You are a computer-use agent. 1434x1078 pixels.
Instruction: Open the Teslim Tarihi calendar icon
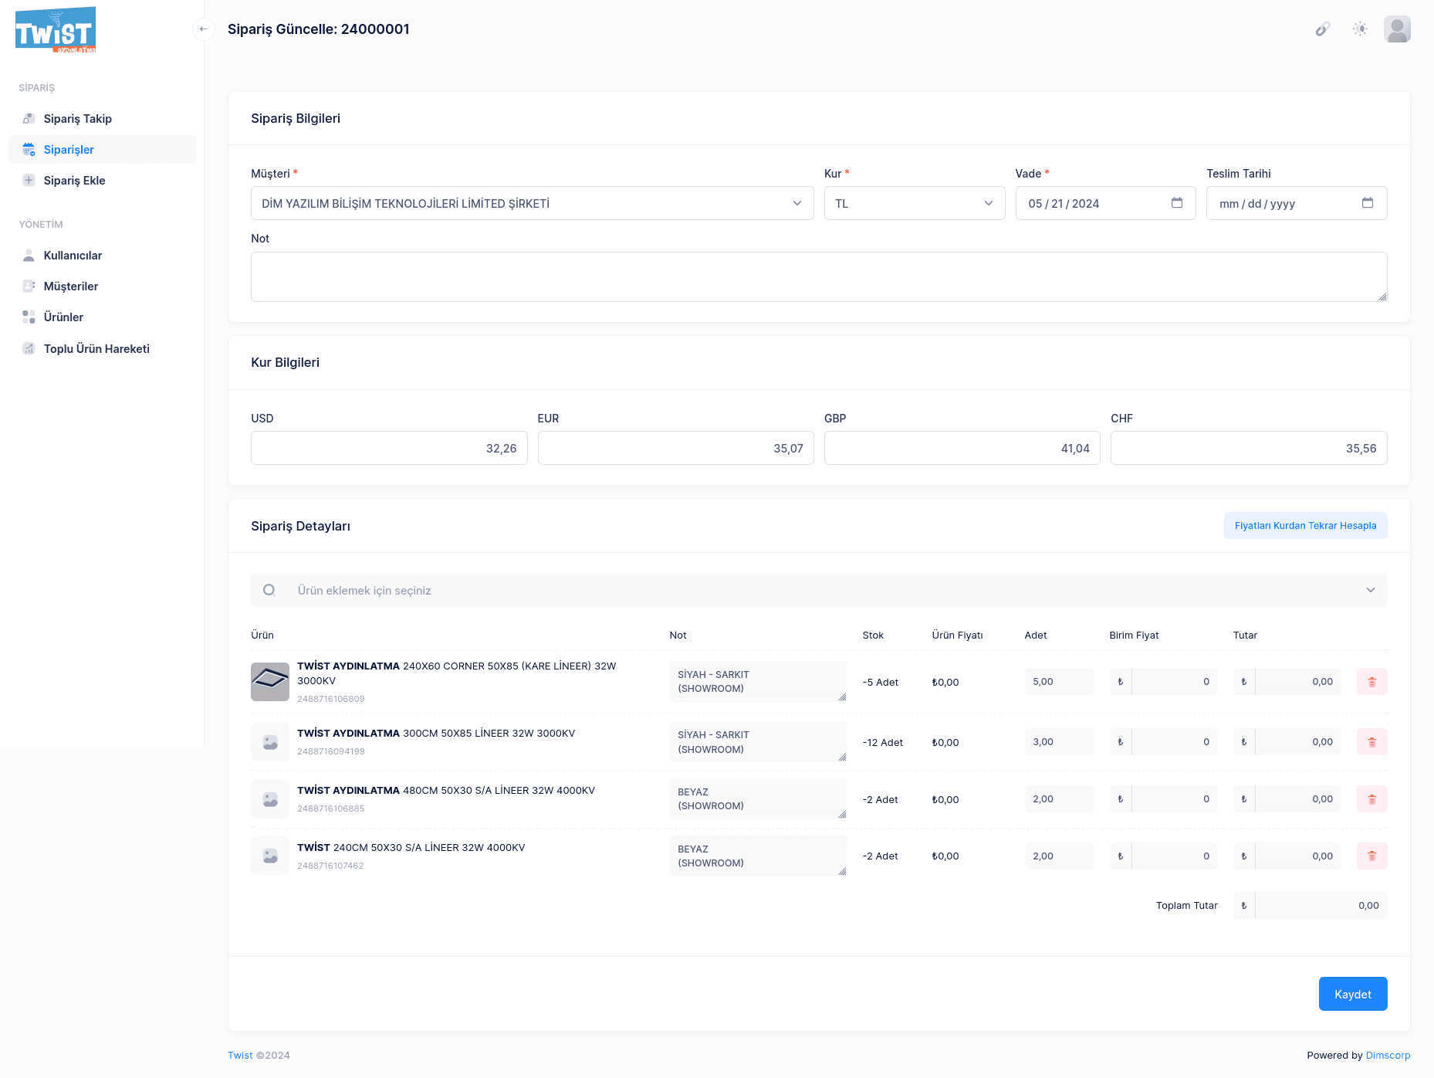[x=1367, y=203]
